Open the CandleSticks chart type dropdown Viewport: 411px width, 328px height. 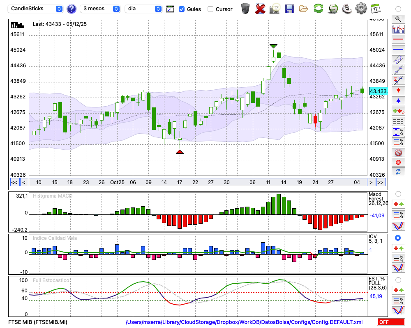[x=35, y=9]
